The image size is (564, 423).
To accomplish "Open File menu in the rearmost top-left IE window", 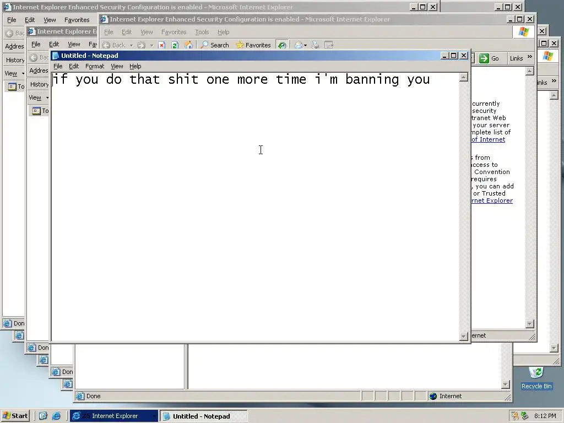I will point(12,20).
